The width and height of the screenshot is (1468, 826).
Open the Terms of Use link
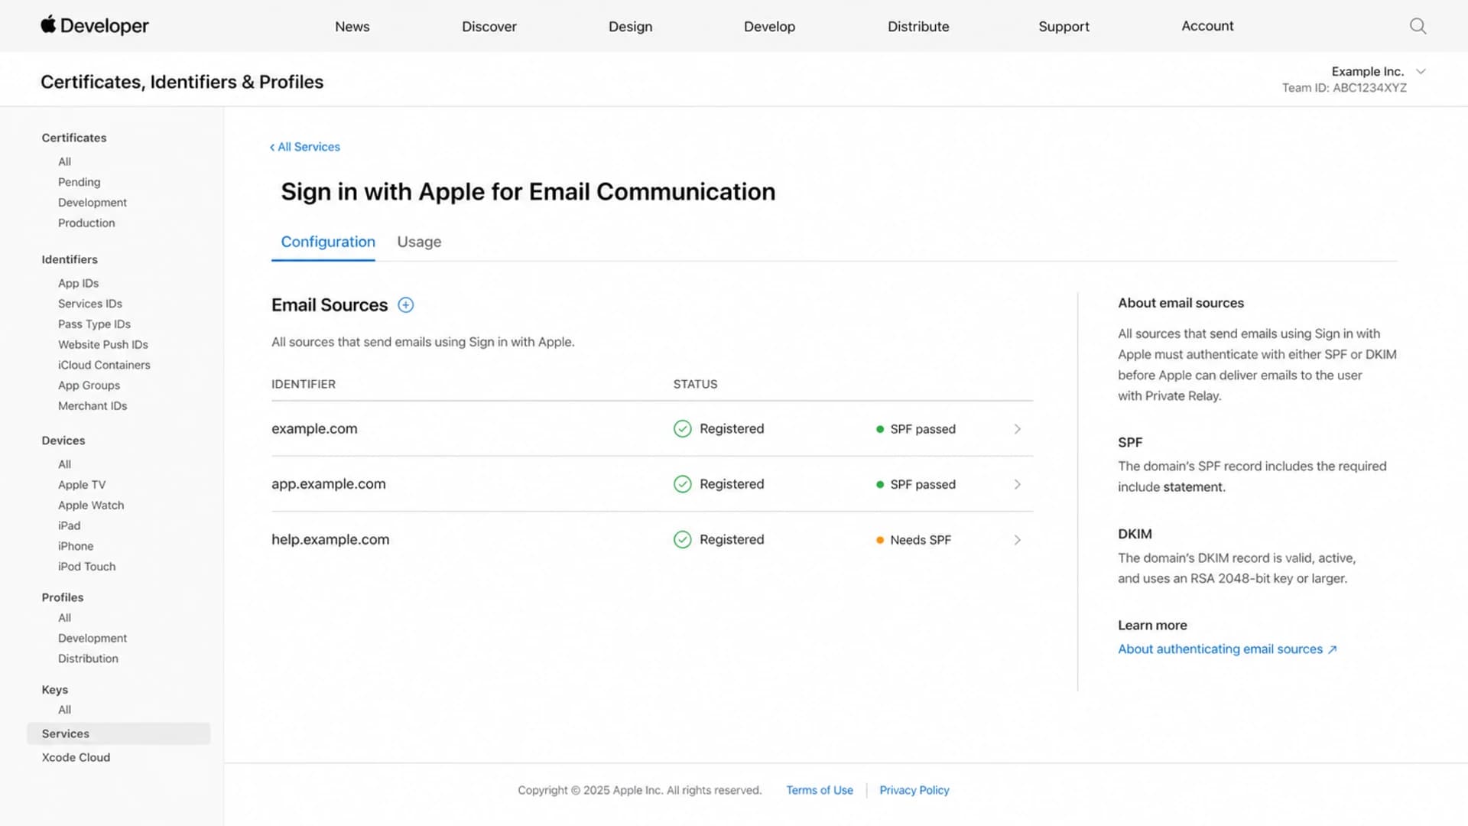(820, 790)
